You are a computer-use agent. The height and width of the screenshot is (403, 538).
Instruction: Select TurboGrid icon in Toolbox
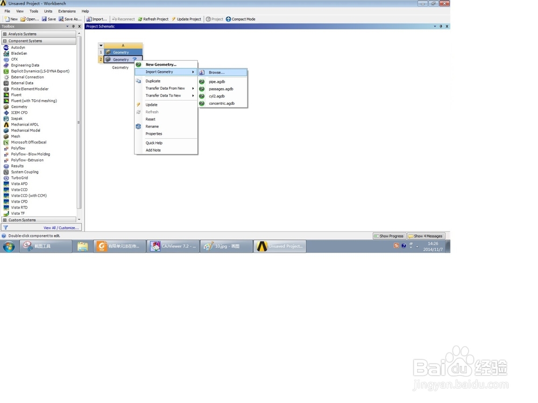(x=6, y=178)
